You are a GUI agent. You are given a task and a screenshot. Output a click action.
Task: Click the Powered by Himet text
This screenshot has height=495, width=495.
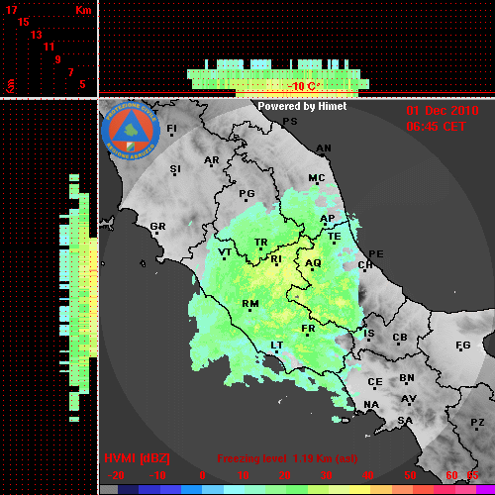click(x=302, y=106)
